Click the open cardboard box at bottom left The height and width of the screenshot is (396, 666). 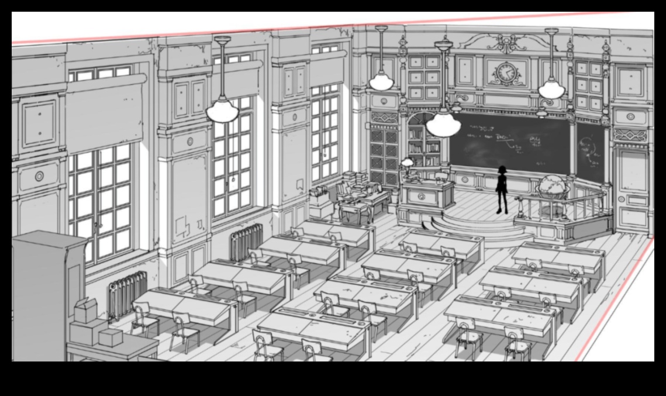[x=85, y=310]
